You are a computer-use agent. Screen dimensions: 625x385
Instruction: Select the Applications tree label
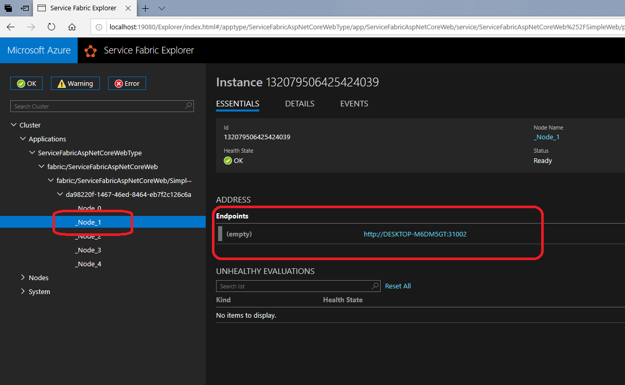(47, 139)
